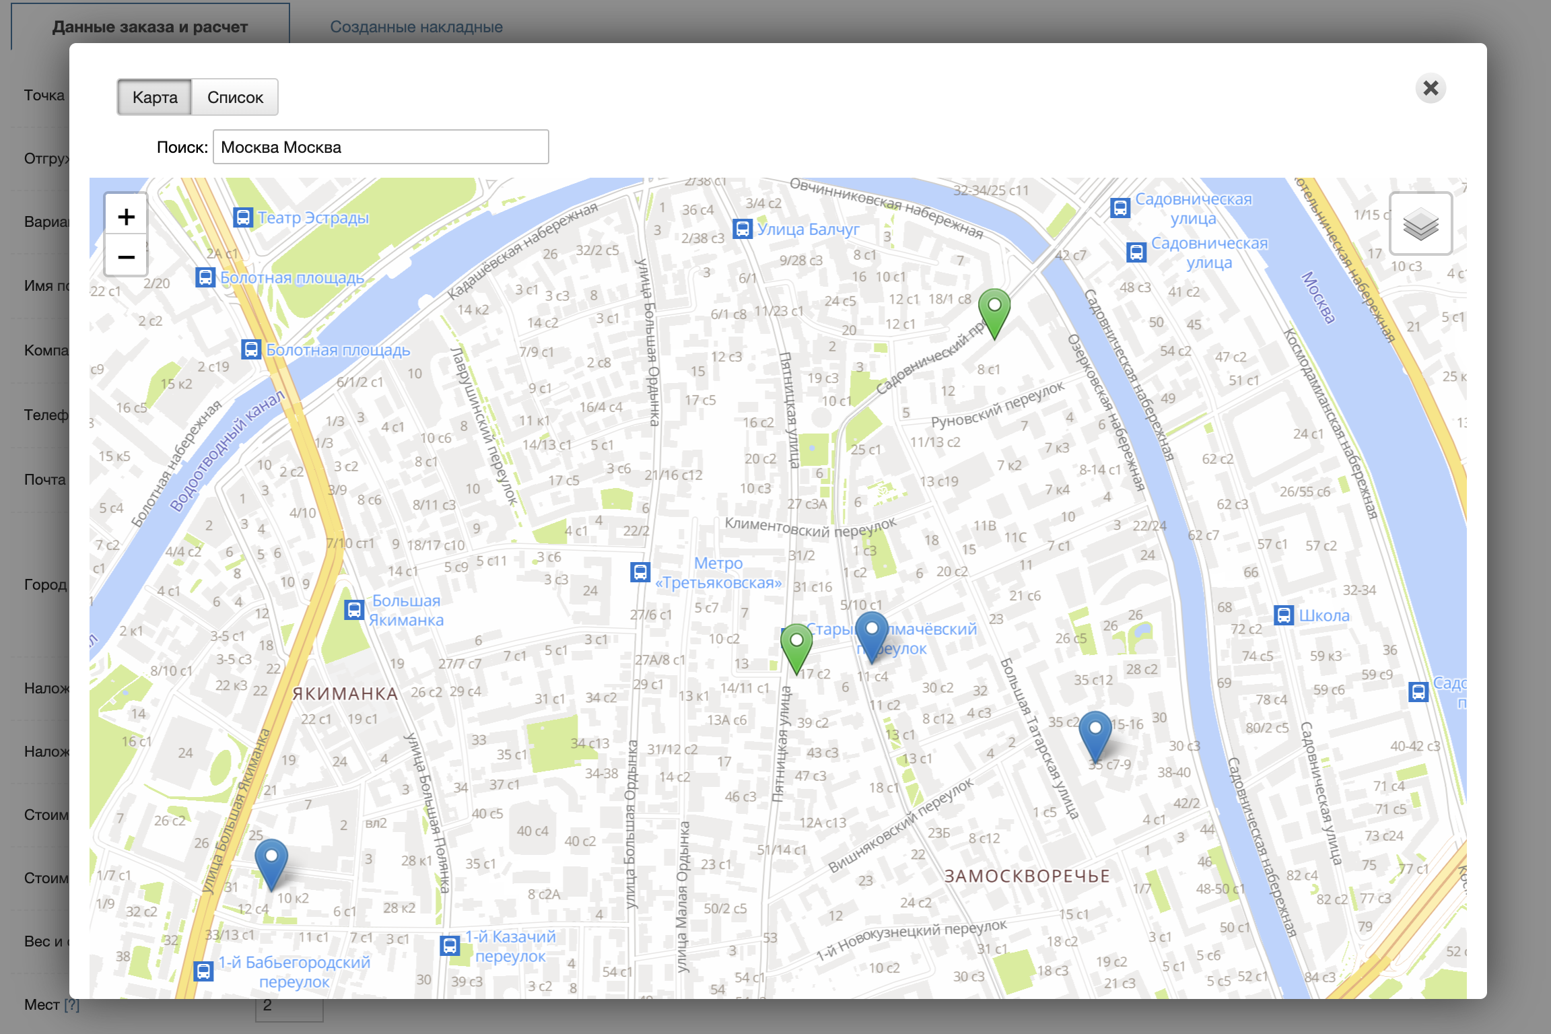Zoom out on the map

click(x=126, y=257)
